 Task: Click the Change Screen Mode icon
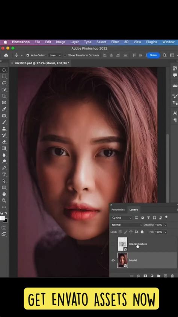[4, 234]
